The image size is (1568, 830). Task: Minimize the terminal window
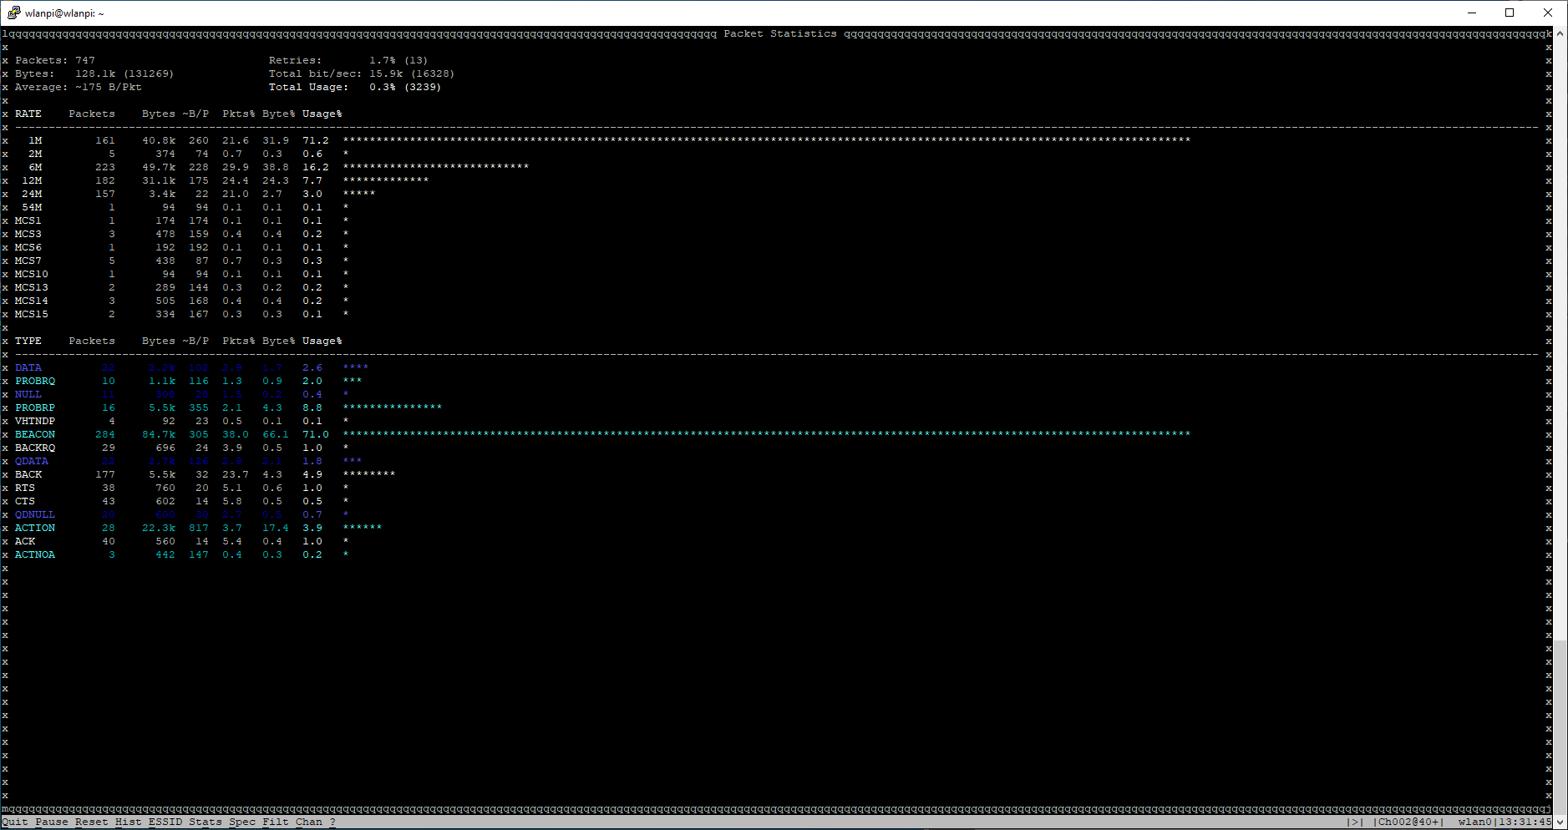coord(1472,13)
